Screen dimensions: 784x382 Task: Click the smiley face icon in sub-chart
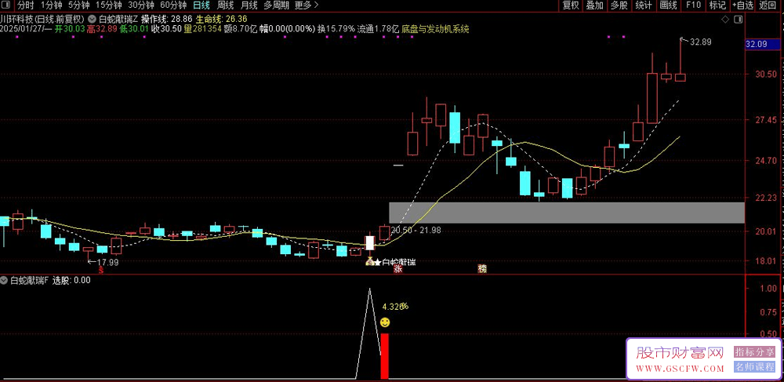pyautogui.click(x=385, y=322)
